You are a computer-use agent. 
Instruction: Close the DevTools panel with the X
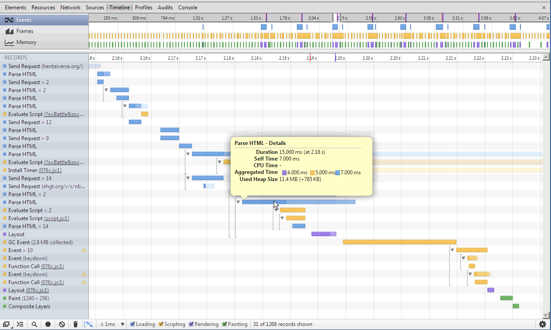pyautogui.click(x=544, y=8)
